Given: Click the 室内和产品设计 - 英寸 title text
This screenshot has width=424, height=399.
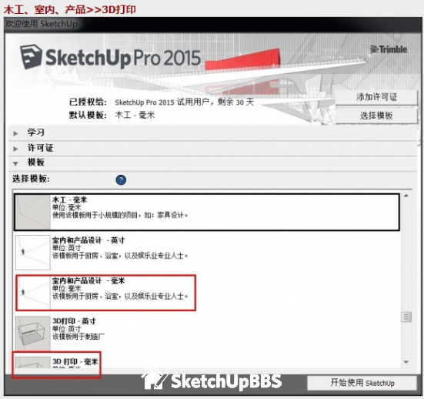Looking at the screenshot, I should click(88, 240).
